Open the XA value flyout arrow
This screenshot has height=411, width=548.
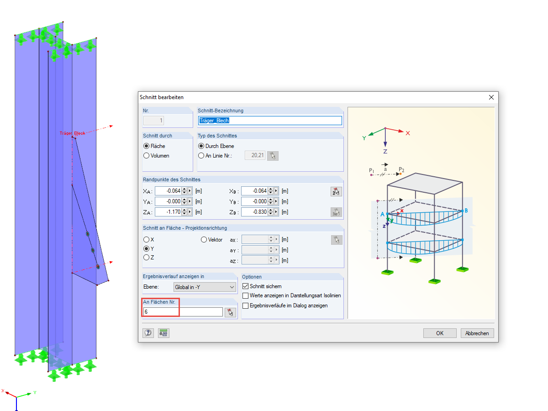coord(190,191)
